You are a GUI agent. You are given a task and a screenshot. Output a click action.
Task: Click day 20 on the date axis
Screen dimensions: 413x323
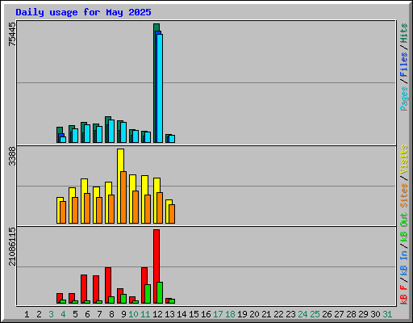click(254, 314)
